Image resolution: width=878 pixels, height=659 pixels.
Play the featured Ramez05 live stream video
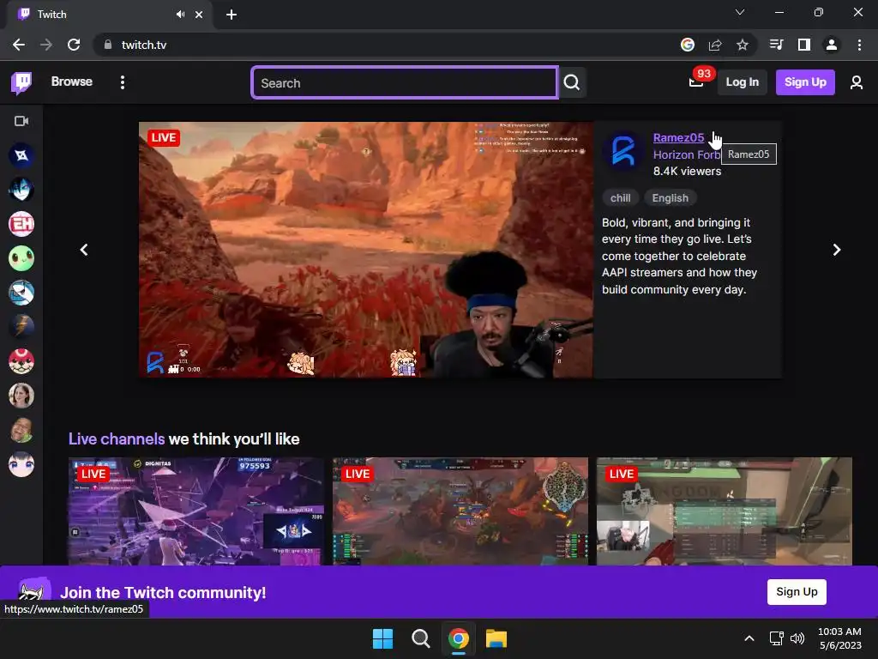(x=365, y=250)
